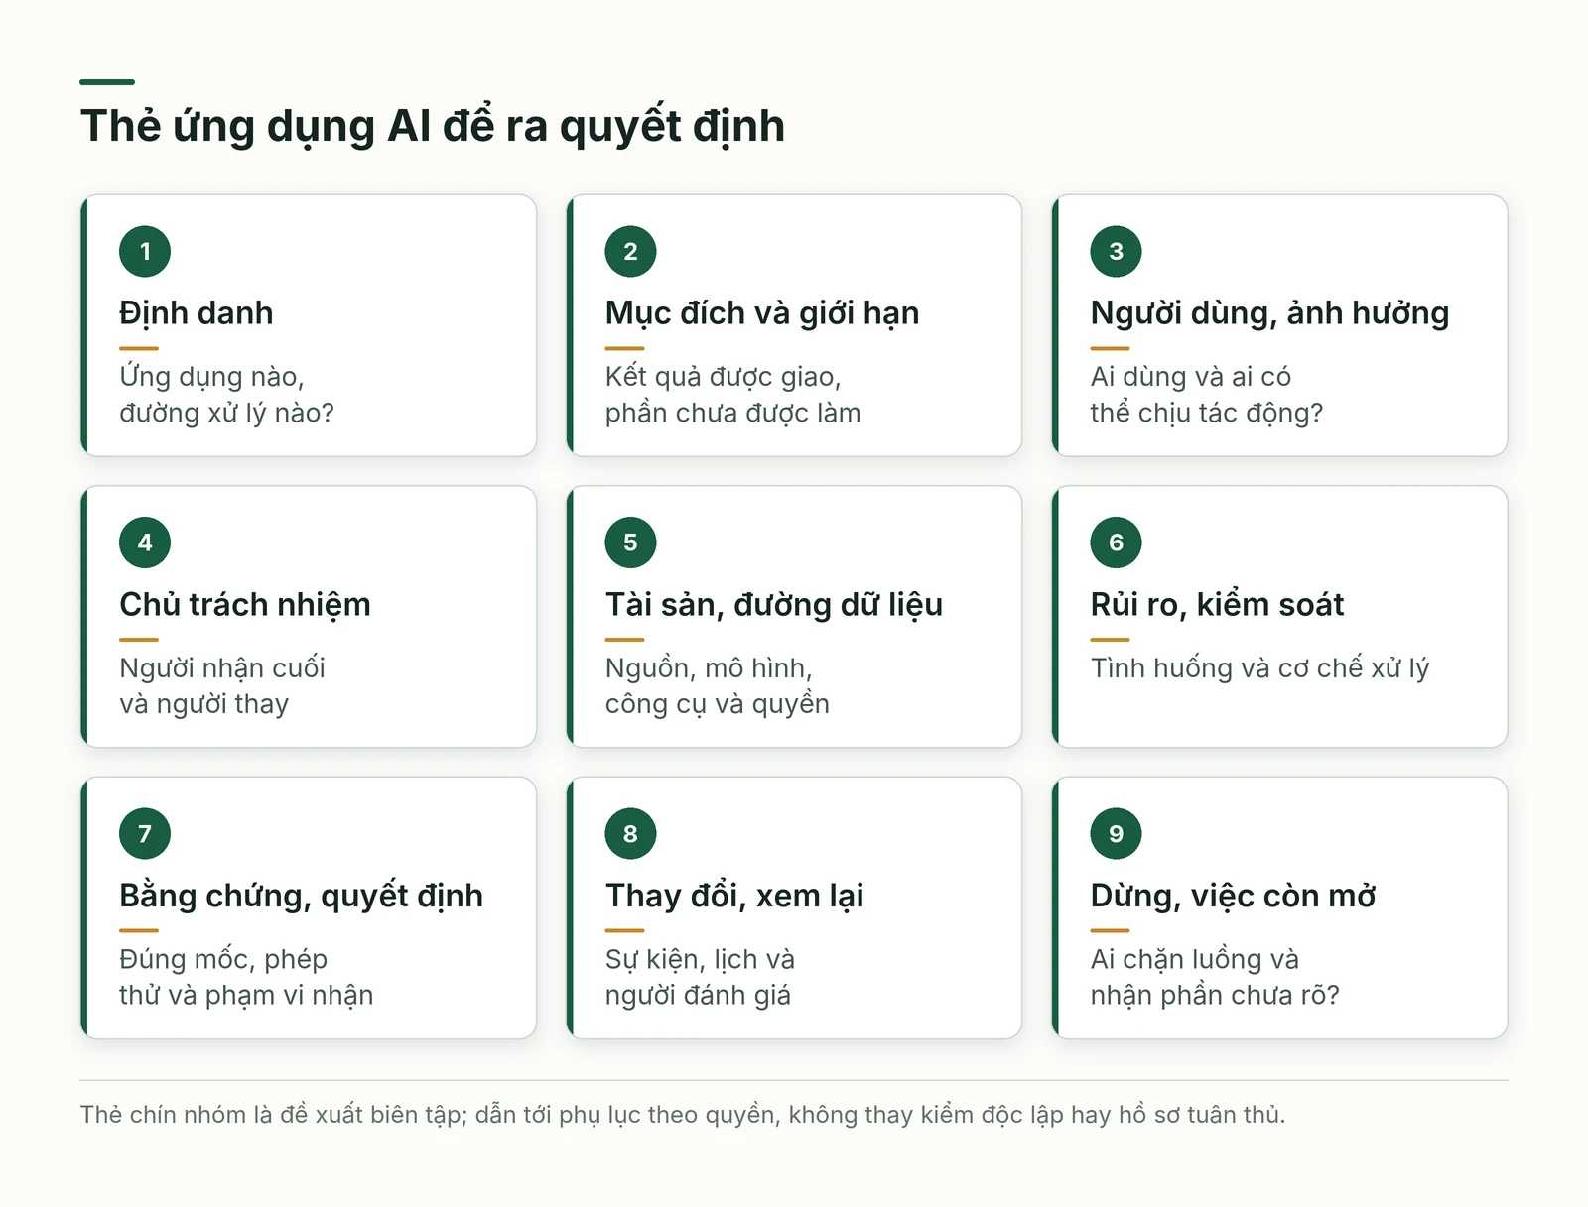Click the text 'Tình huống và cơ chế xử lý'

(x=1259, y=668)
